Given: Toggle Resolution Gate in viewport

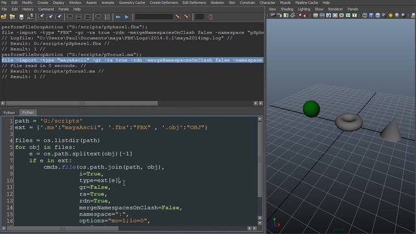Looking at the screenshot, I should [x=328, y=16].
